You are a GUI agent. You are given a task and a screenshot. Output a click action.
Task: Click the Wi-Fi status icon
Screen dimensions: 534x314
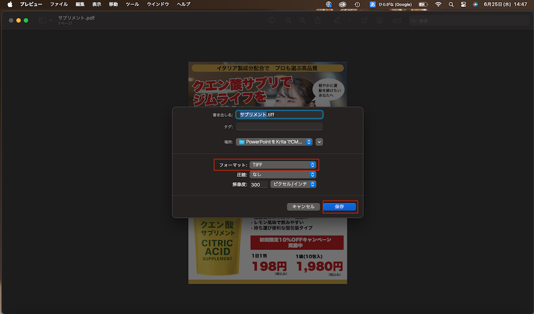pyautogui.click(x=438, y=4)
